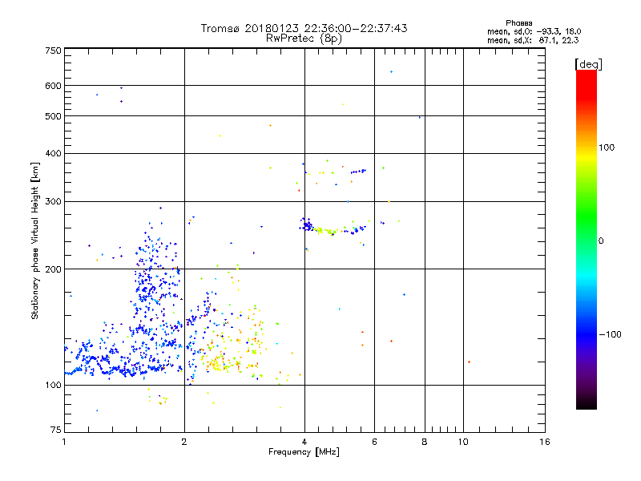
Task: Click the y-axis tick label "600"
Action: (x=53, y=86)
